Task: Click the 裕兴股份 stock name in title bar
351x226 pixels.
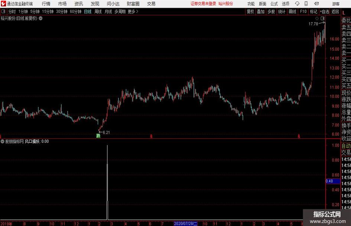Action: [226, 4]
